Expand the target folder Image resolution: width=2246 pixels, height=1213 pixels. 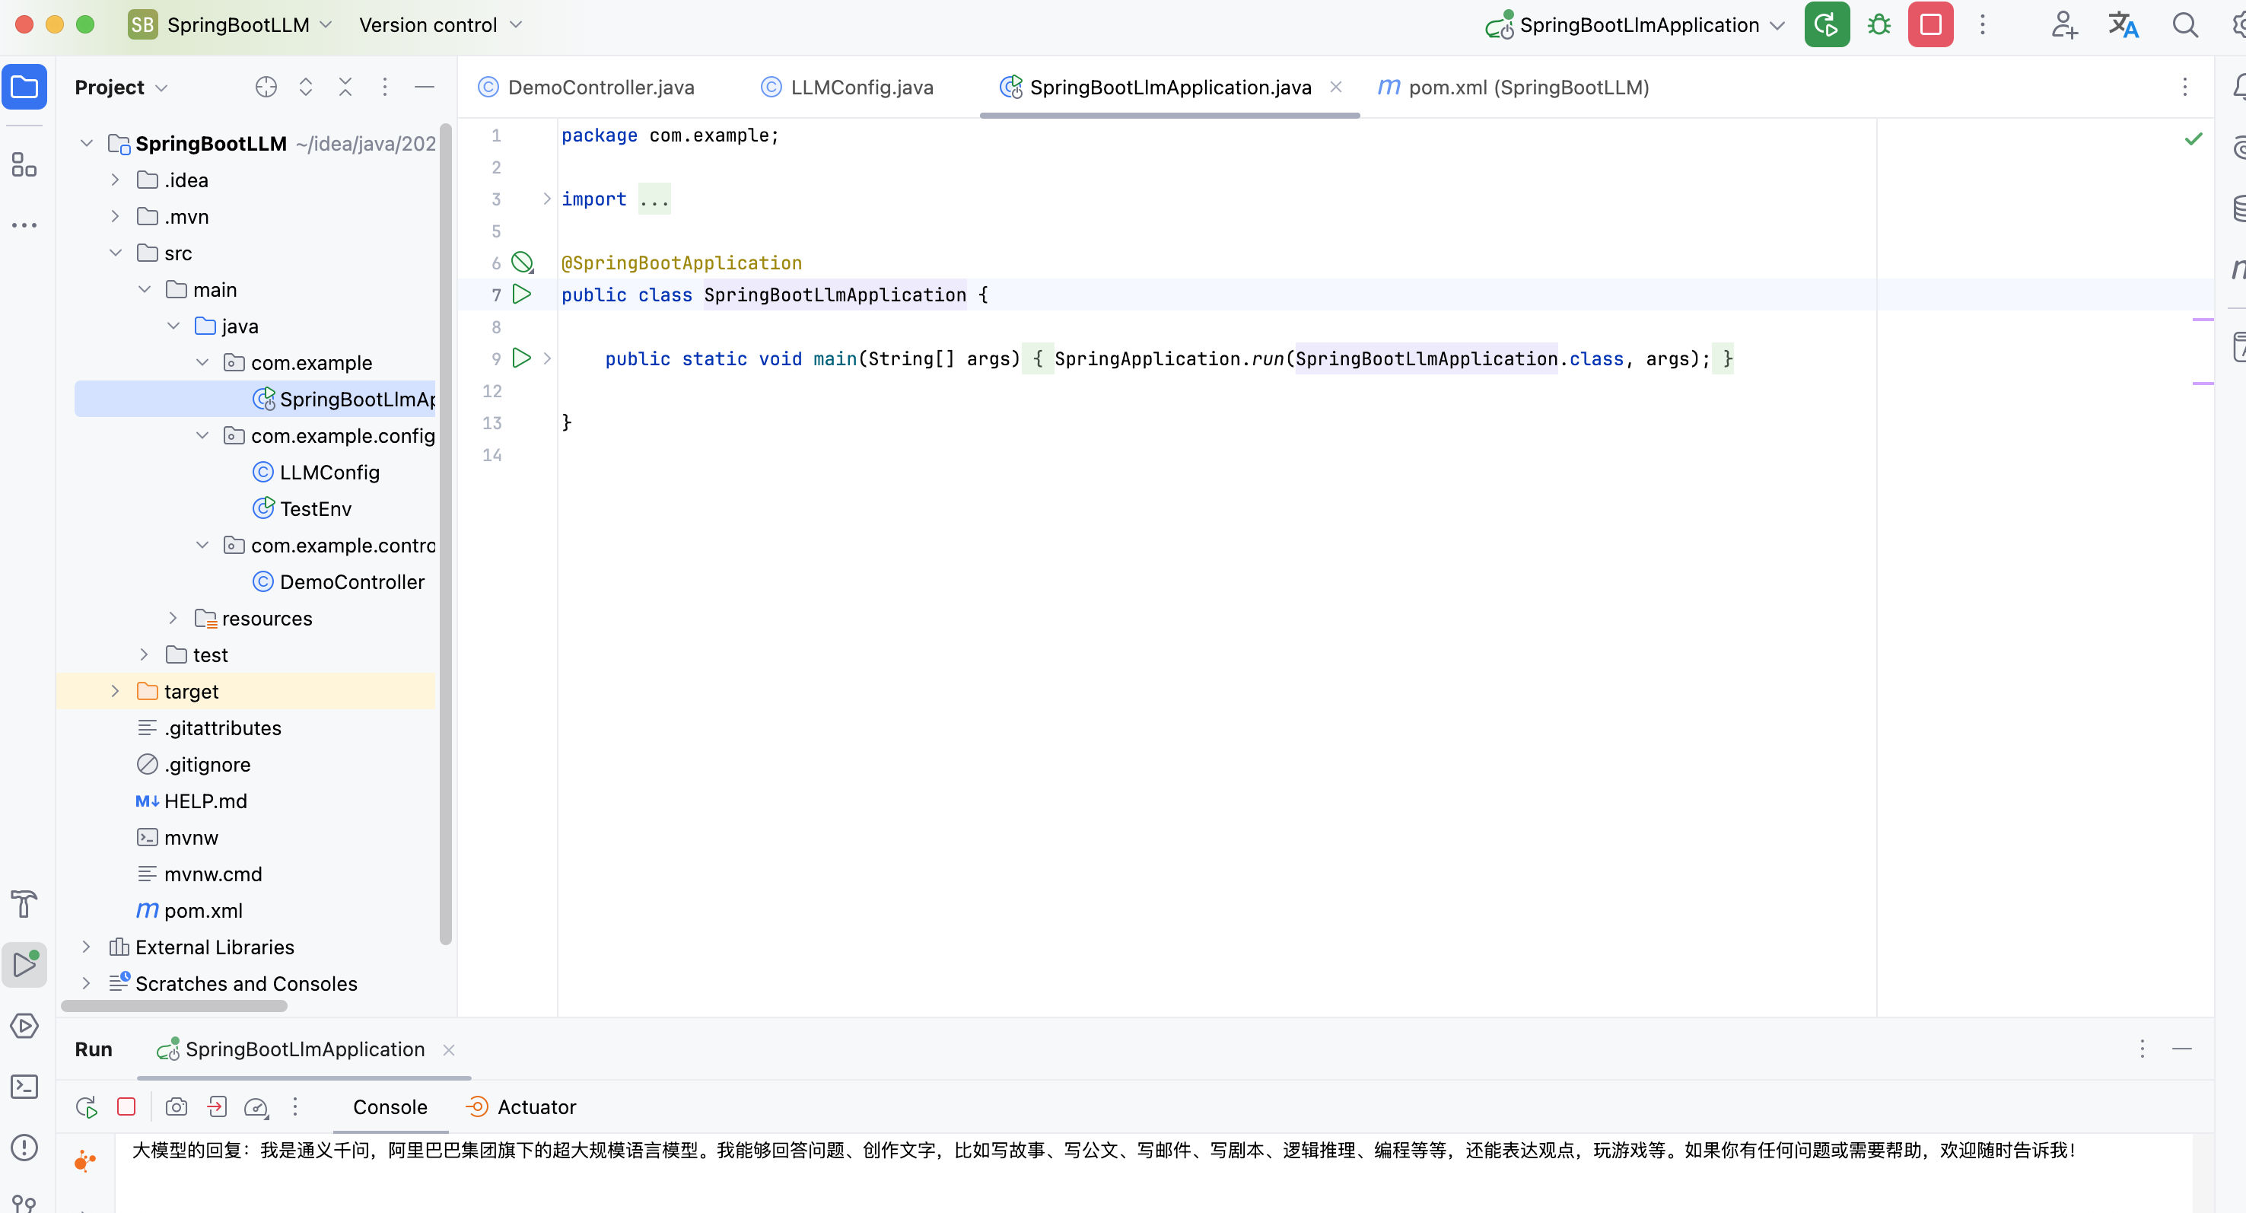(x=115, y=692)
